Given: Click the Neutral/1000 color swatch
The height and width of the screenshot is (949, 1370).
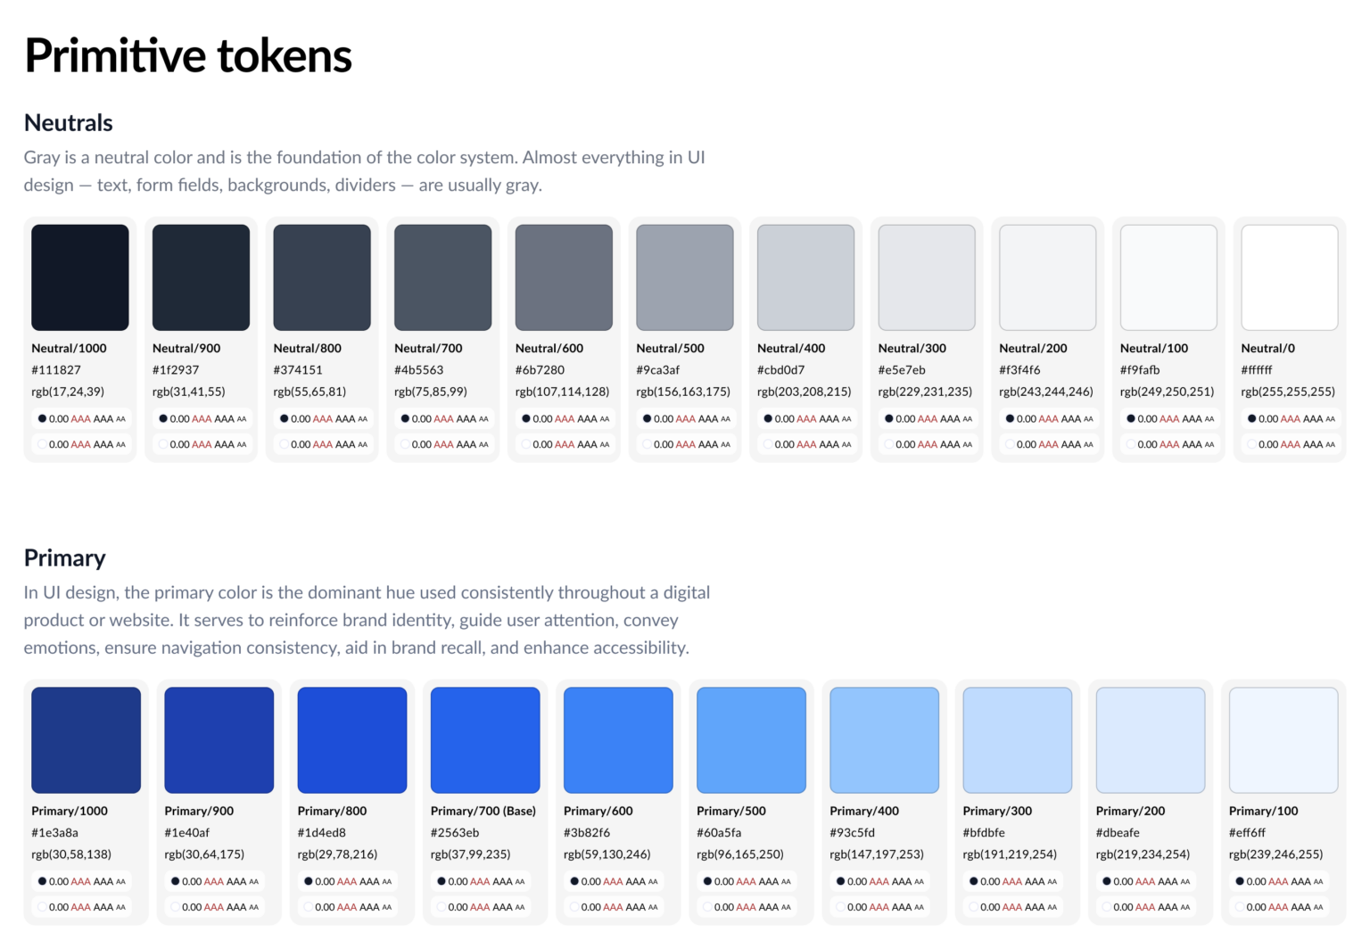Looking at the screenshot, I should [x=80, y=277].
